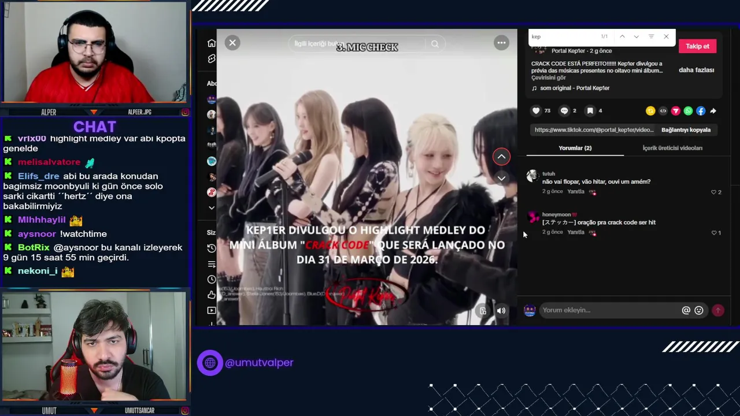Screen dimensions: 740x416
Task: Close the find-in-page bar
Action: point(666,36)
